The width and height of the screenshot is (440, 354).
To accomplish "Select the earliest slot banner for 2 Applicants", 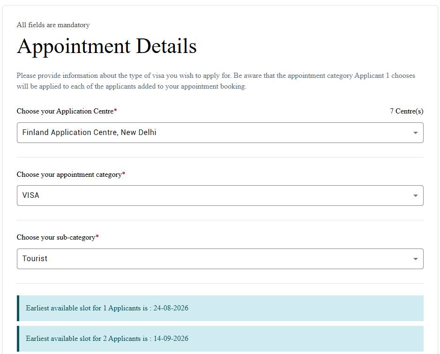I will click(x=220, y=339).
